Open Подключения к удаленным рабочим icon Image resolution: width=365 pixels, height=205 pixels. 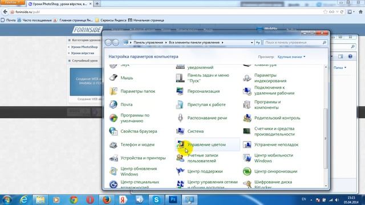(x=247, y=91)
